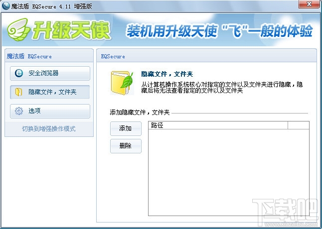
Task: Click the 删除 button
Action: 126,146
